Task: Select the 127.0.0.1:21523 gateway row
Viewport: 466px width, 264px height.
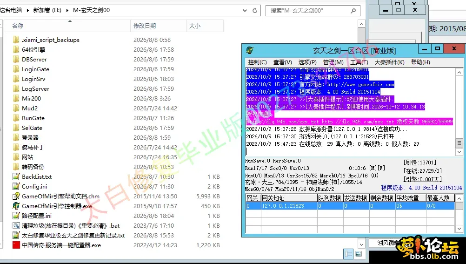Action: [x=350, y=206]
